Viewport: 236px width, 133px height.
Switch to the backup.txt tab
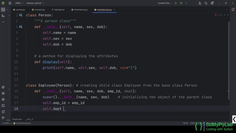pyautogui.click(x=58, y=10)
